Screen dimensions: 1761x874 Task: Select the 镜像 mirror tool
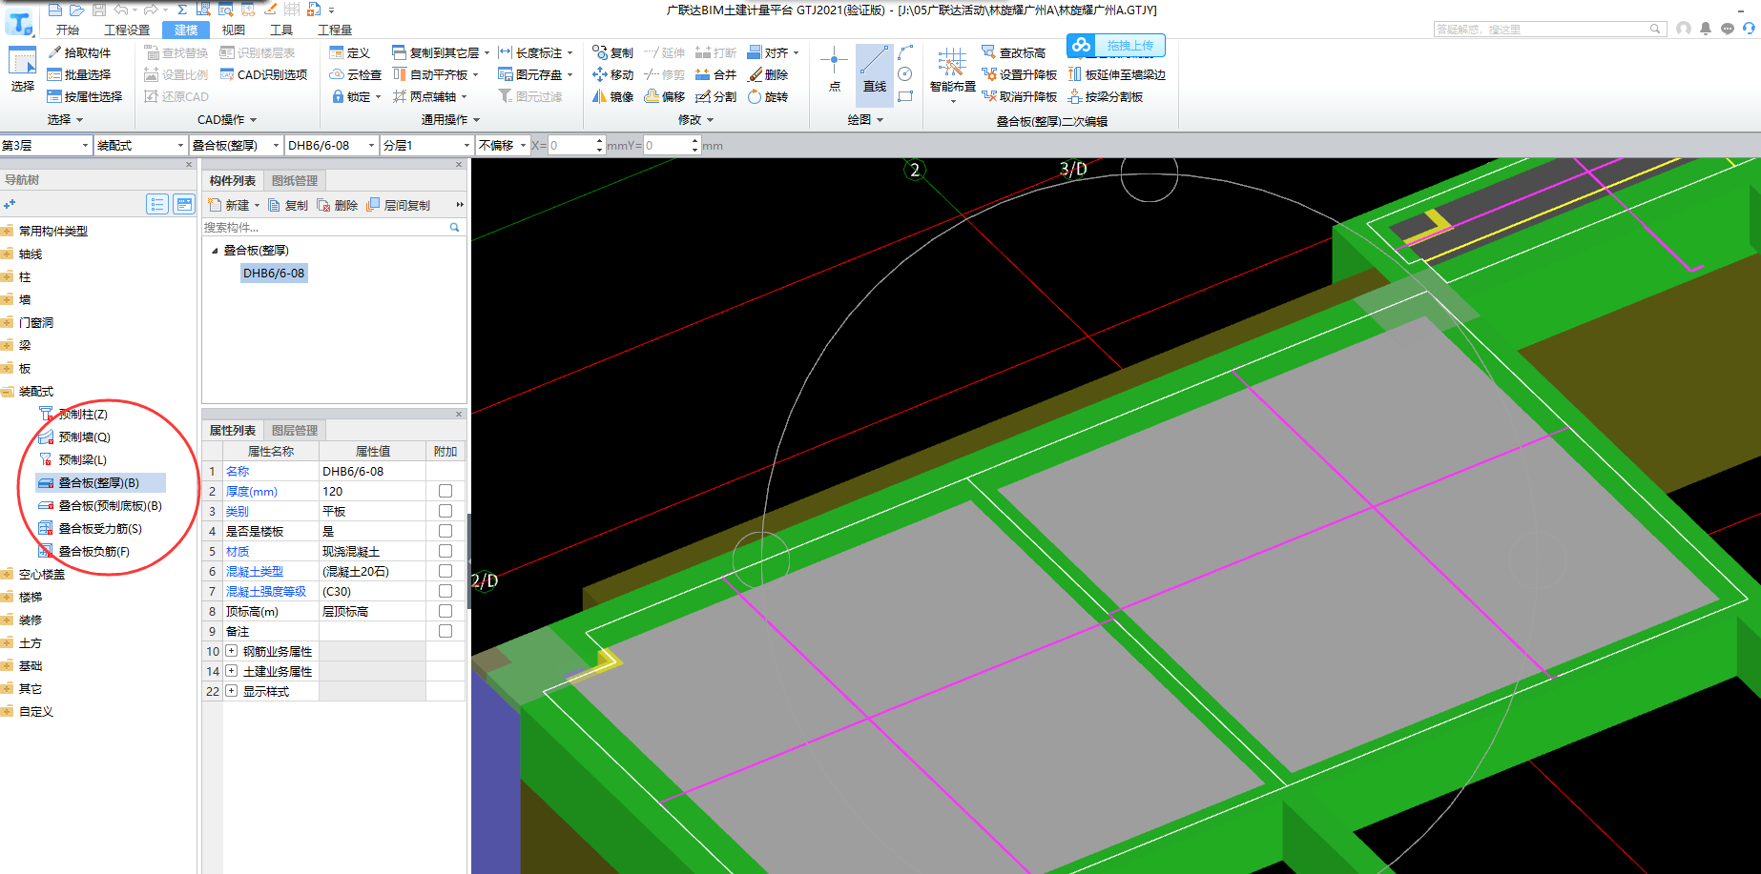click(612, 96)
